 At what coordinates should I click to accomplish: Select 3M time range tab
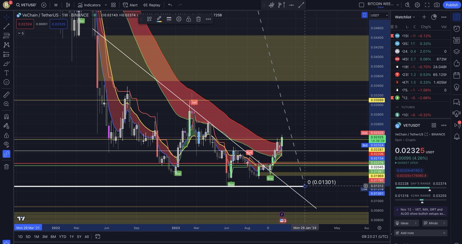(x=45, y=237)
